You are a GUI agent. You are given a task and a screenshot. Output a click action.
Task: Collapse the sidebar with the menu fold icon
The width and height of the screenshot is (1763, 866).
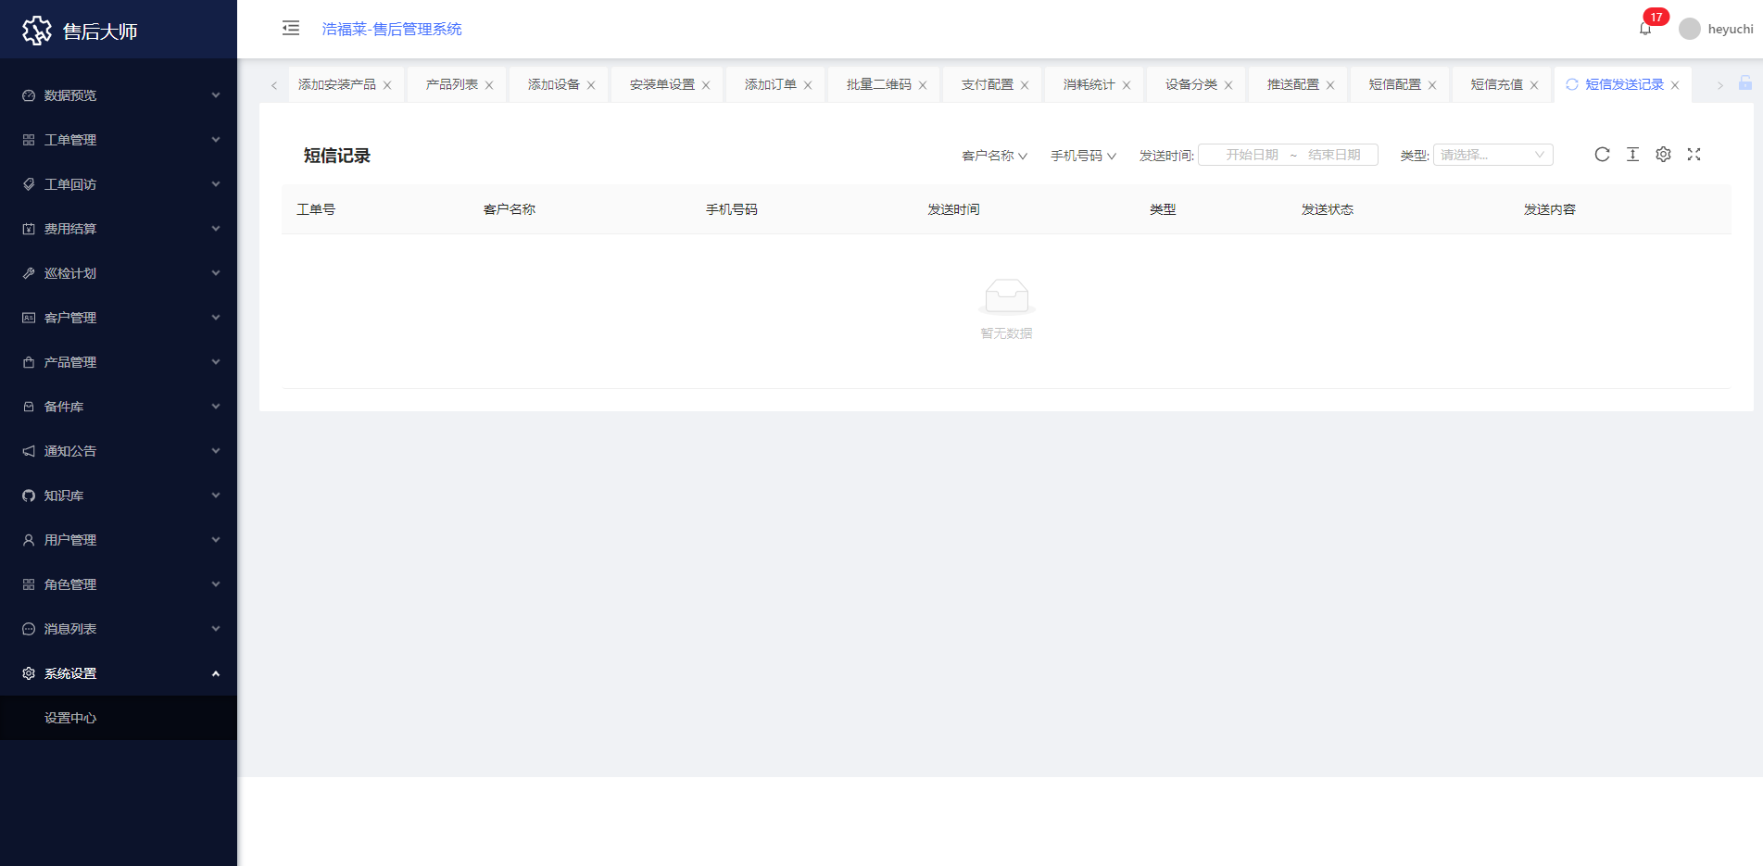pos(291,29)
